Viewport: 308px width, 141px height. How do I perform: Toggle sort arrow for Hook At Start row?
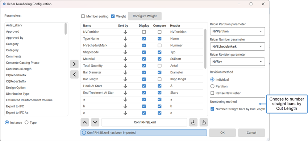125,86
